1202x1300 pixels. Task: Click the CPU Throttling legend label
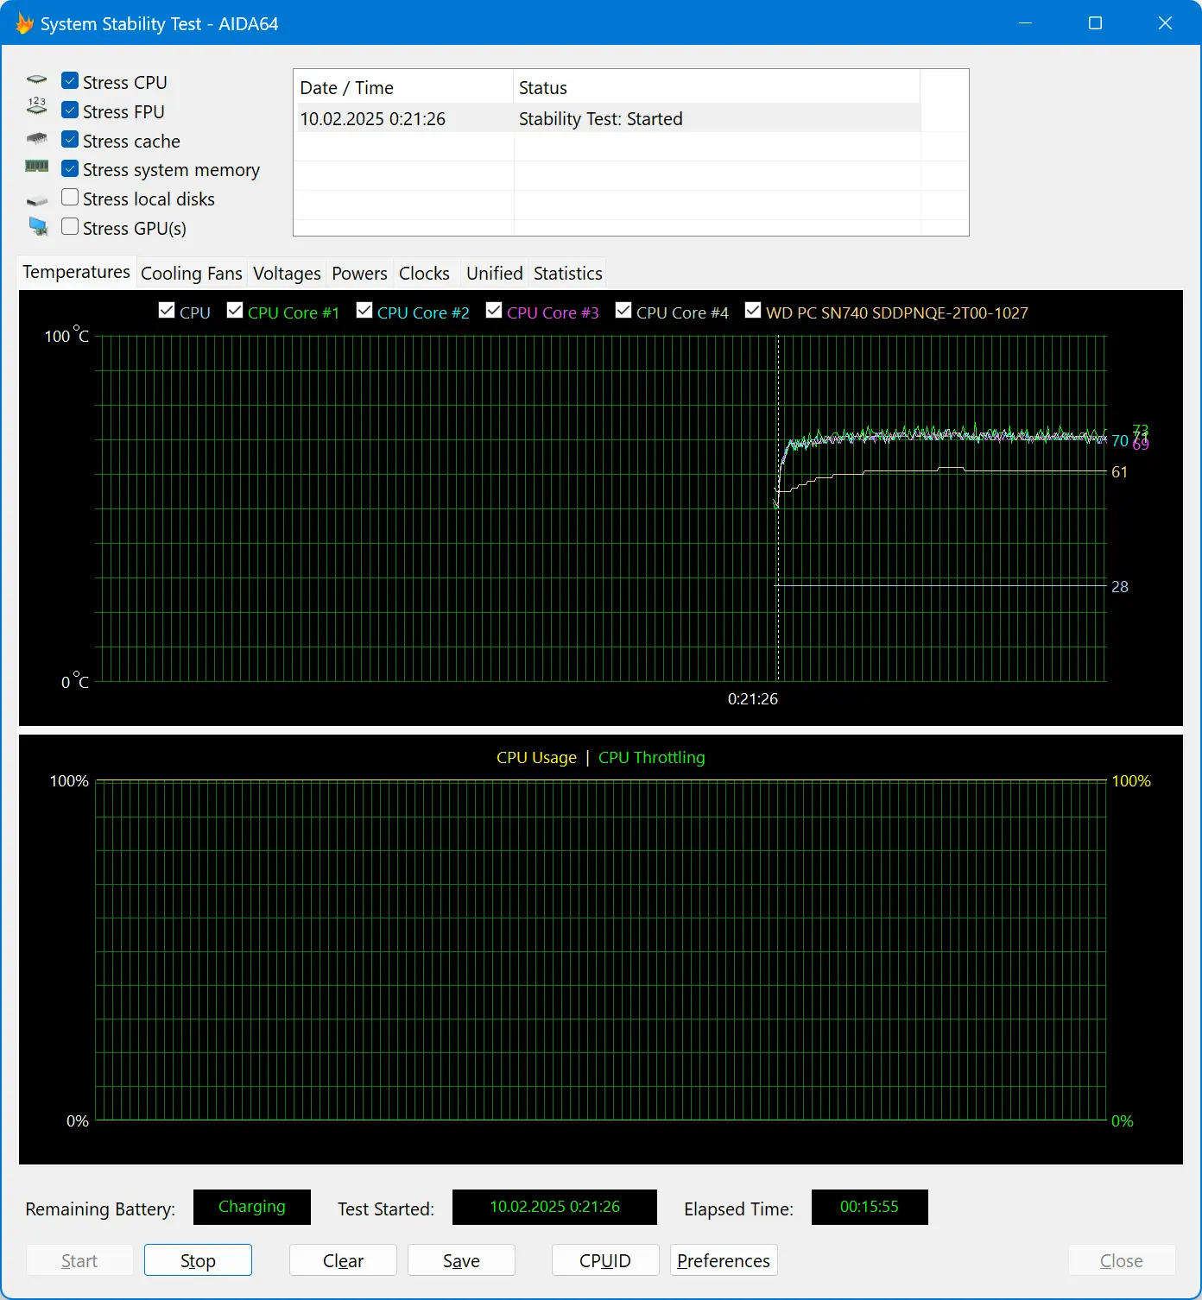click(652, 757)
